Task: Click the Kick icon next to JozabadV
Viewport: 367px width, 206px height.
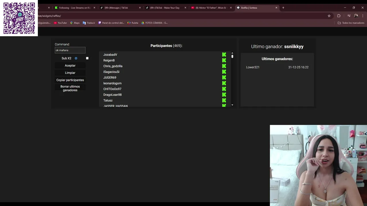Action: pos(224,55)
